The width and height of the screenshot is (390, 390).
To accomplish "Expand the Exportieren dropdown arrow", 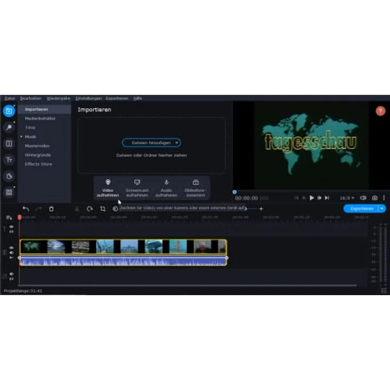I will (x=382, y=209).
